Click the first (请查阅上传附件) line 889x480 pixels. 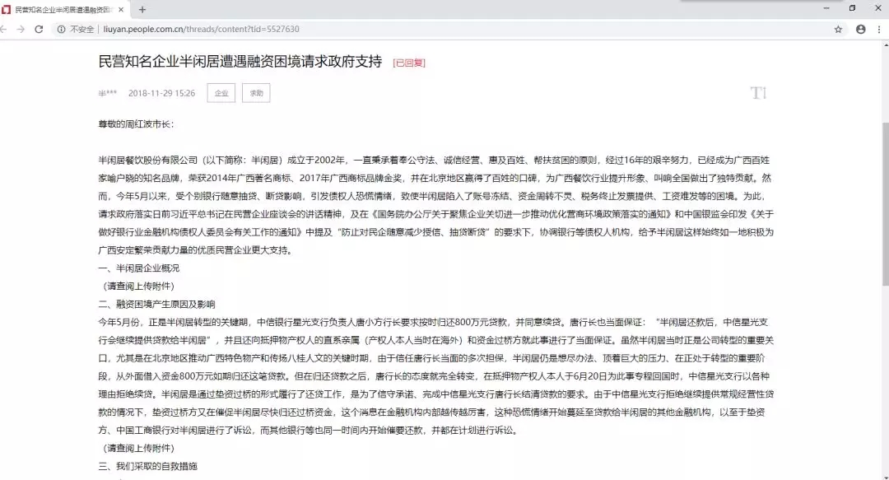[x=138, y=286]
